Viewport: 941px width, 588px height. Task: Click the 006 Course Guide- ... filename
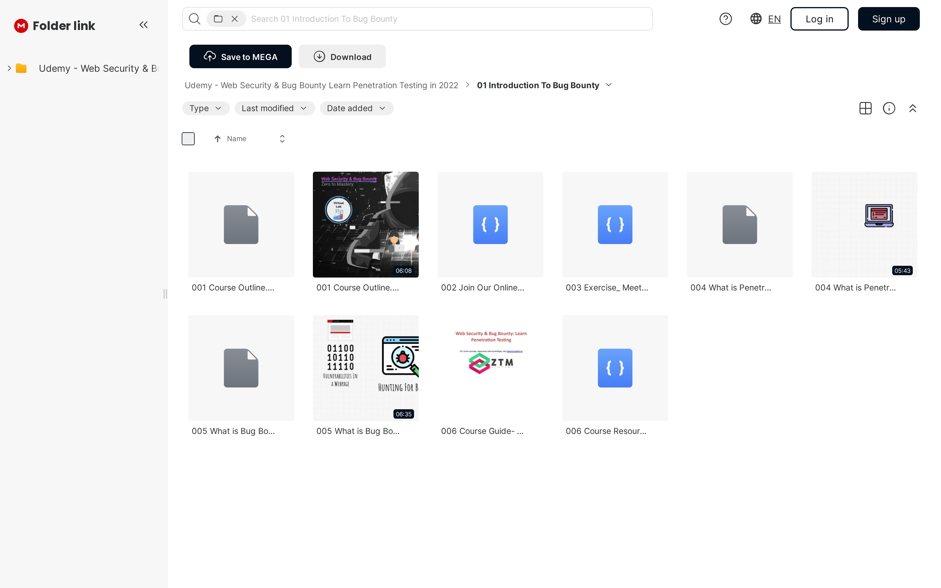pos(482,431)
